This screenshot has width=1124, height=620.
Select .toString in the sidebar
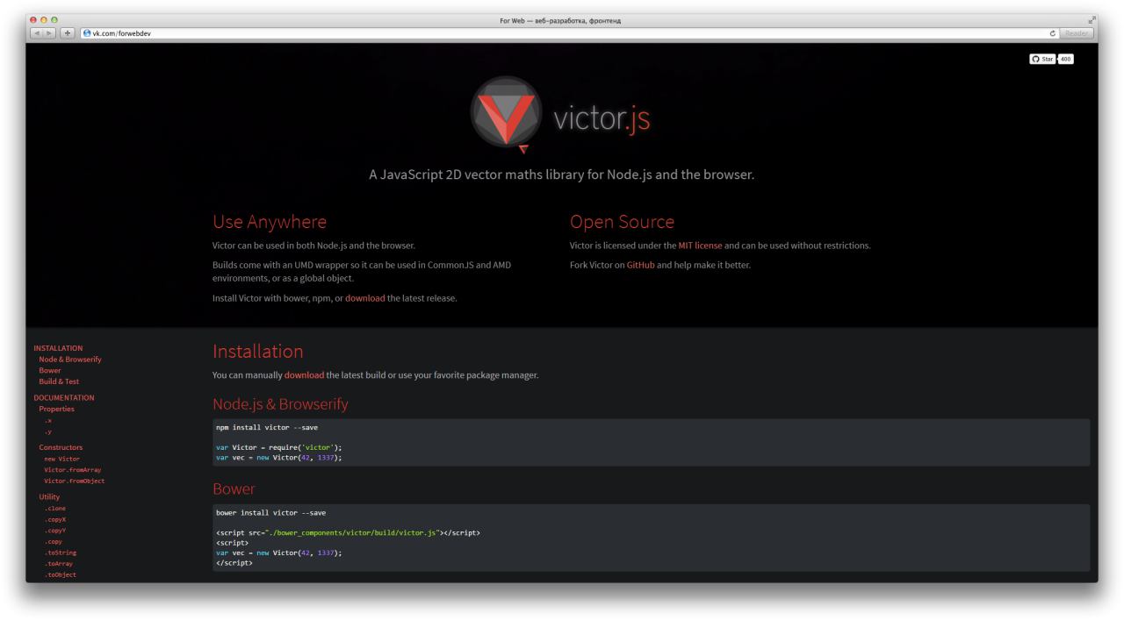(60, 553)
